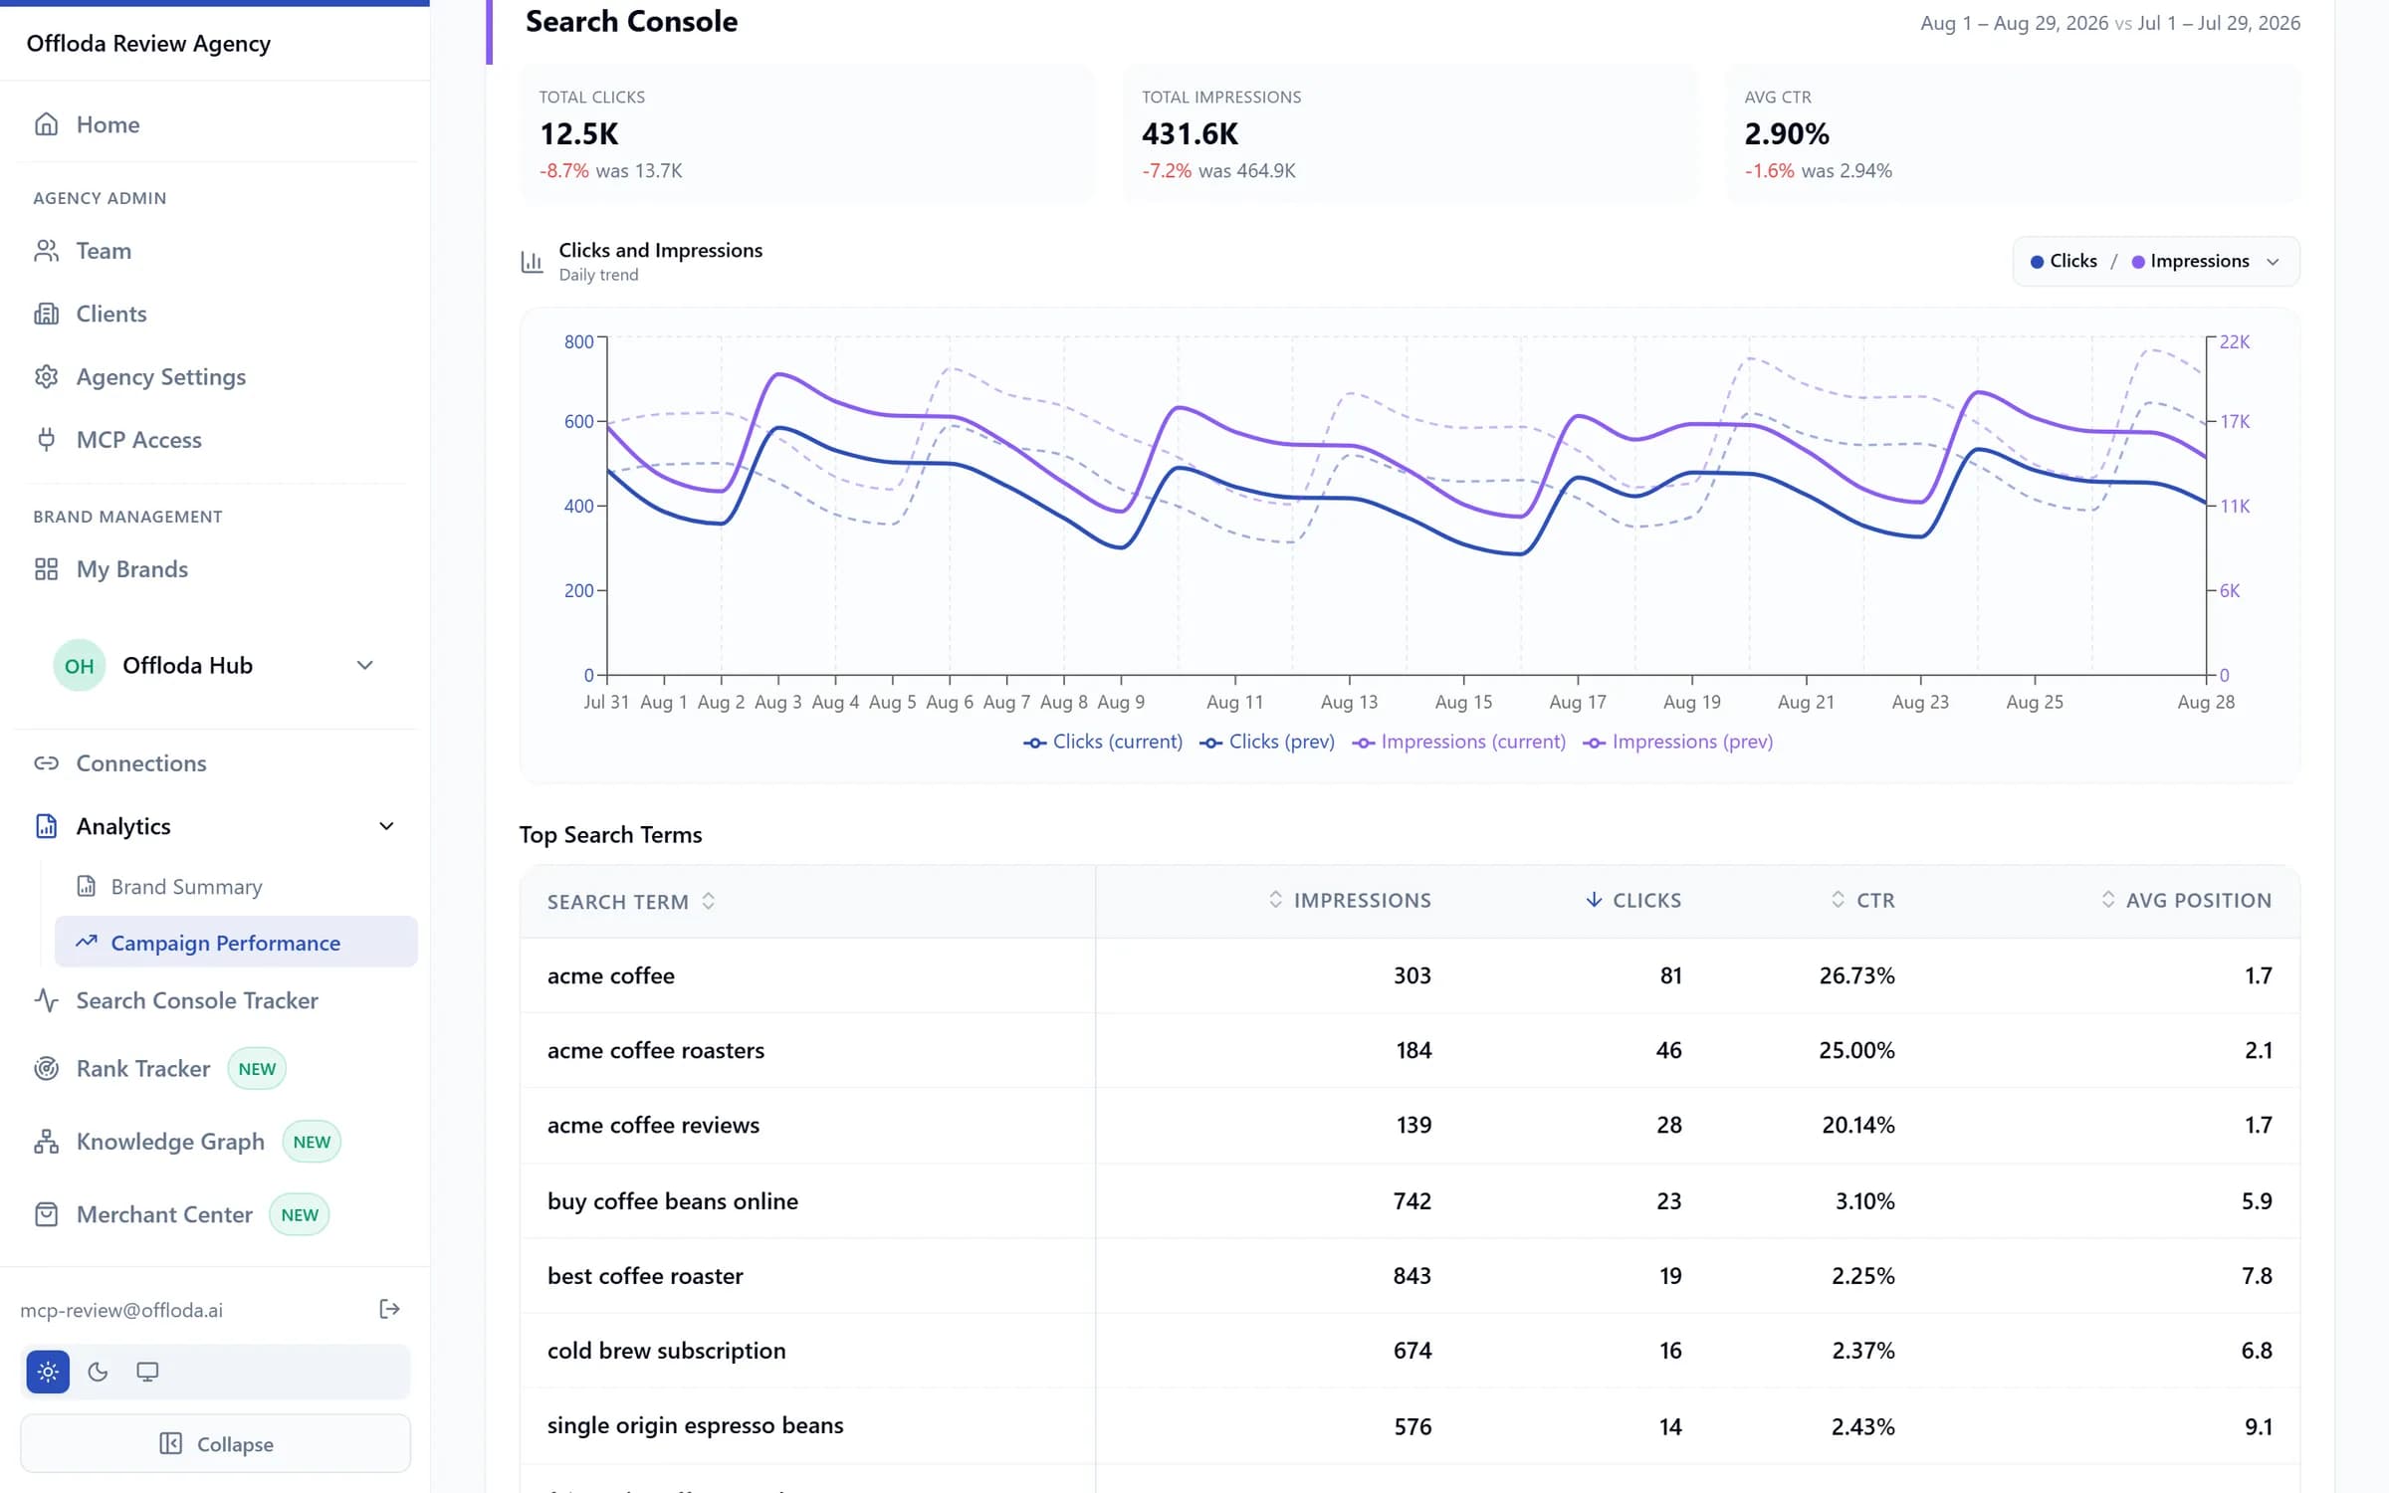This screenshot has height=1493, width=2389.
Task: Toggle Clicks (current) series in legend
Action: [x=1103, y=742]
